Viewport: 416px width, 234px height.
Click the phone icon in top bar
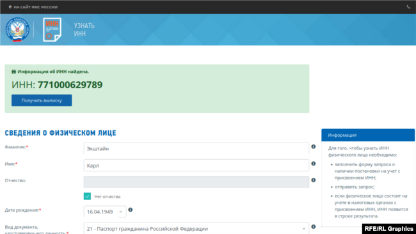tap(408, 7)
